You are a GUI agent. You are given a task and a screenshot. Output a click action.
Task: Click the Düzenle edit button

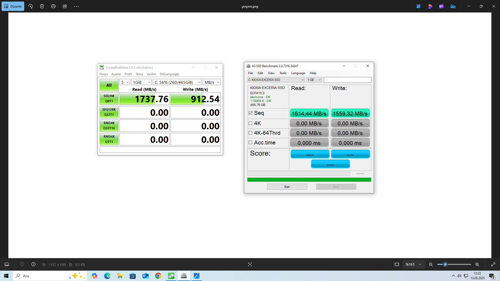click(x=13, y=6)
